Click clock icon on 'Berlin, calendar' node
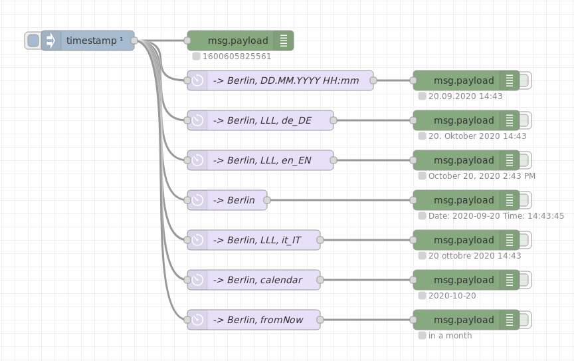 pyautogui.click(x=197, y=280)
